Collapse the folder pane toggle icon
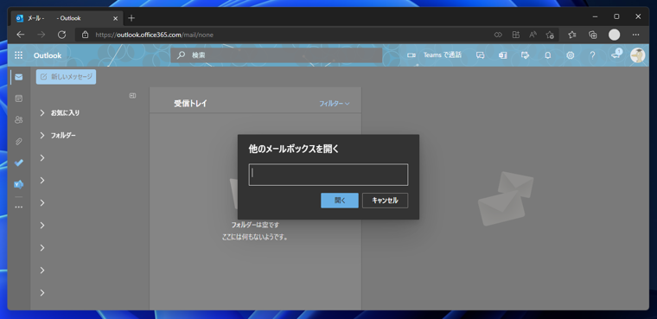 (x=132, y=96)
